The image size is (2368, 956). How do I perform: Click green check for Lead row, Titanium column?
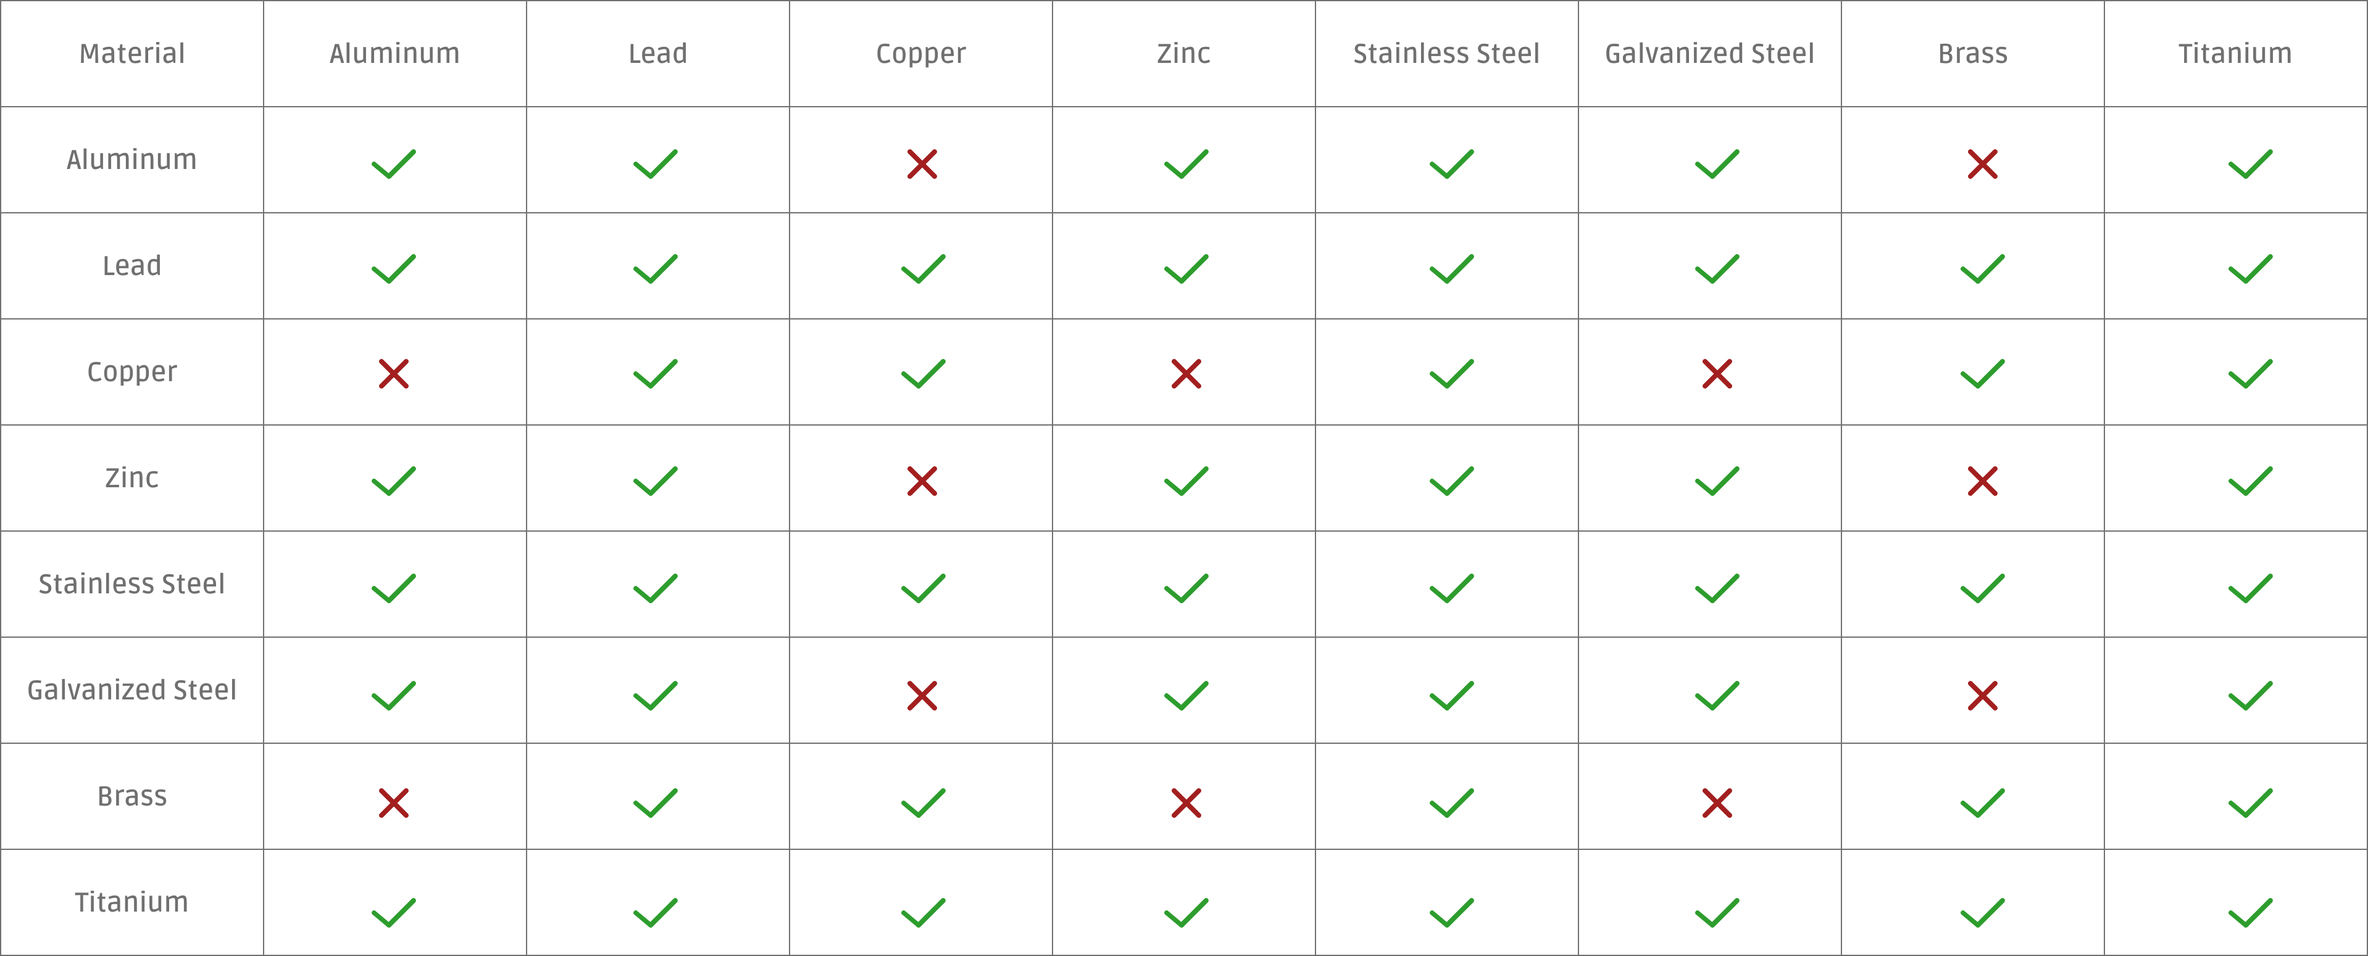[x=2249, y=269]
